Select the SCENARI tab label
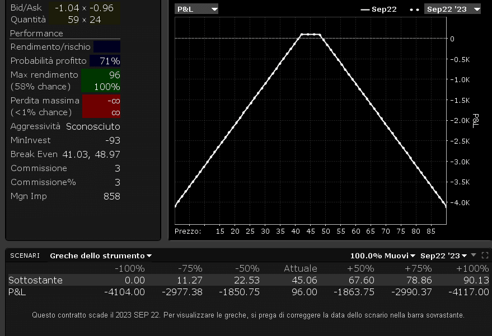Image resolution: width=492 pixels, height=336 pixels. [x=25, y=255]
